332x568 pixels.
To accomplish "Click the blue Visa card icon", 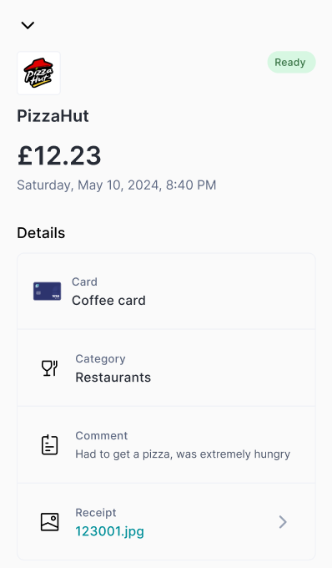I will click(47, 292).
